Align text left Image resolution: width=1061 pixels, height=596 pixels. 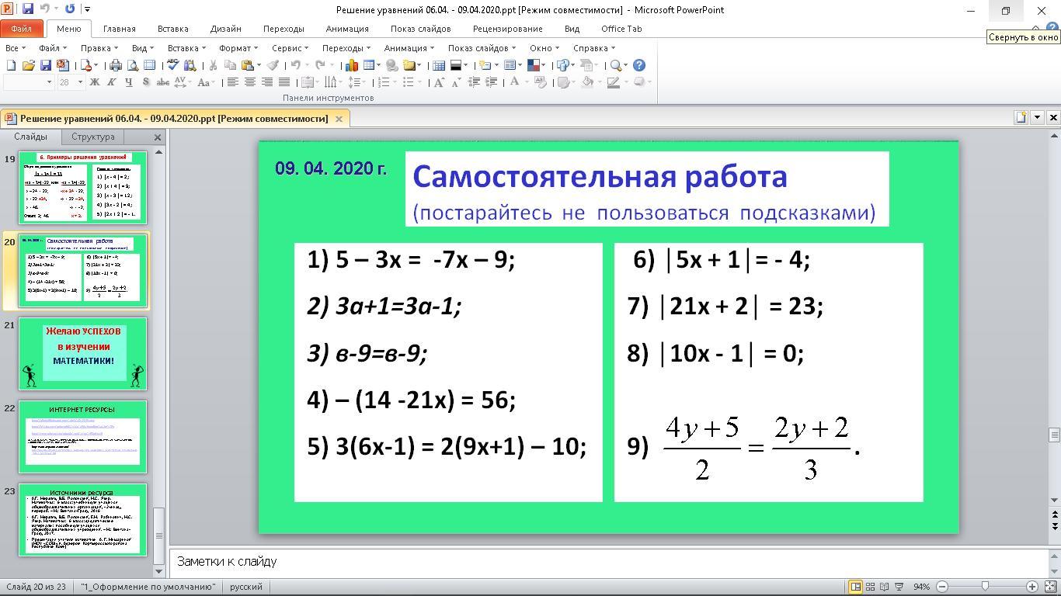tap(232, 82)
